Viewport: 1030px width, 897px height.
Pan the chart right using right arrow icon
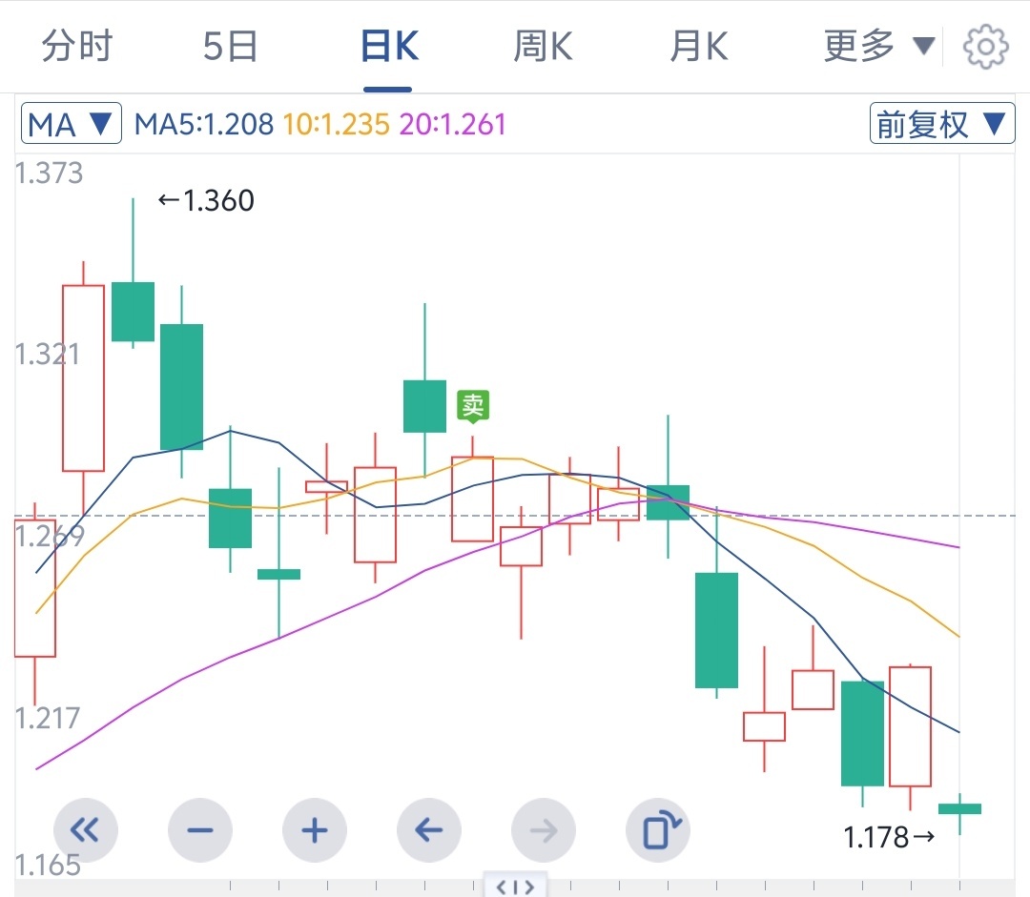click(544, 829)
